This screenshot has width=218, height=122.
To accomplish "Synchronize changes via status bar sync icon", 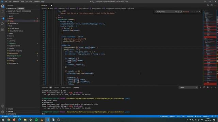I will 11,117.
